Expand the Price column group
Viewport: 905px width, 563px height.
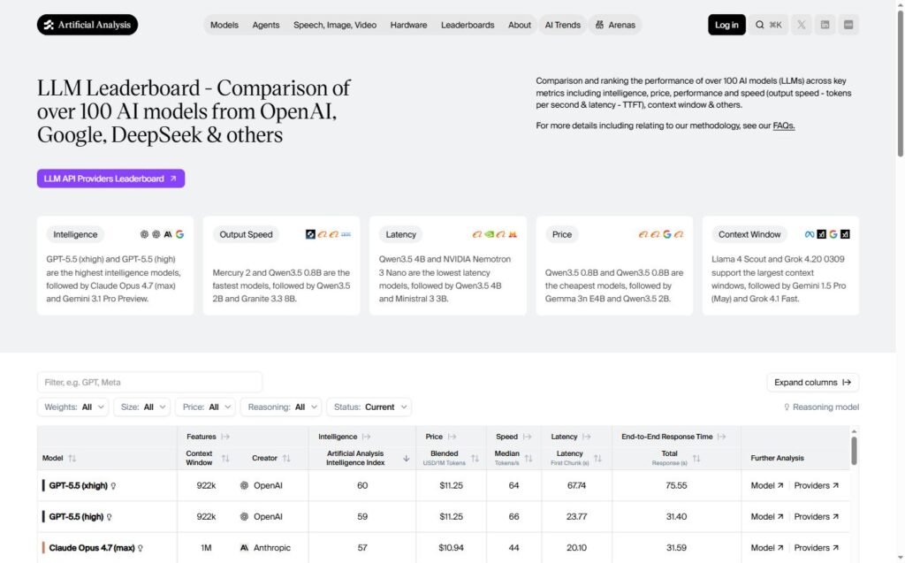[452, 437]
